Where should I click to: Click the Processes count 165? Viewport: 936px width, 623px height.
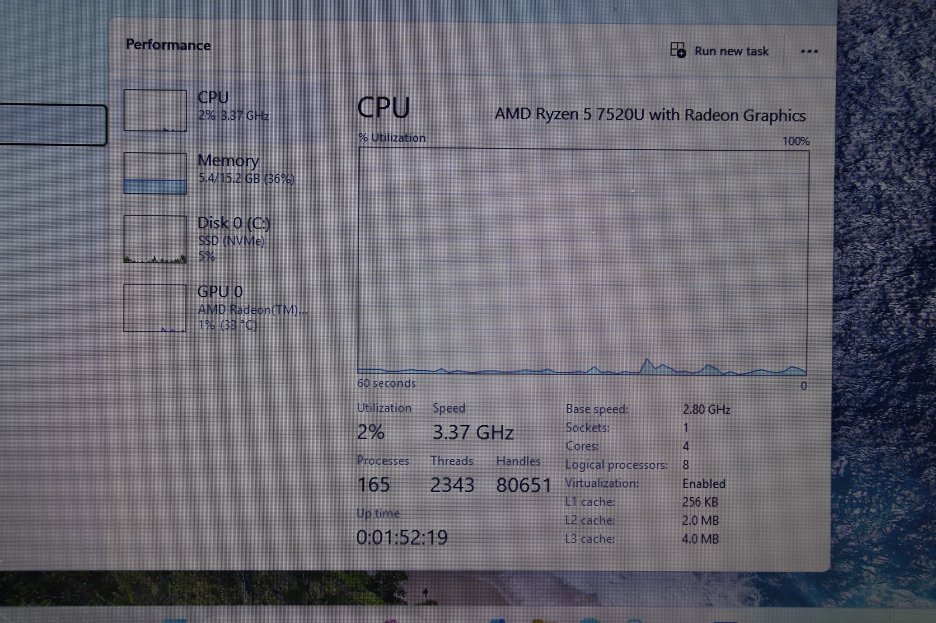click(x=373, y=484)
